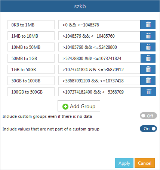160x170 pixels.
Task: Edit the group name 50GB to 100GB
Action: click(x=31, y=81)
